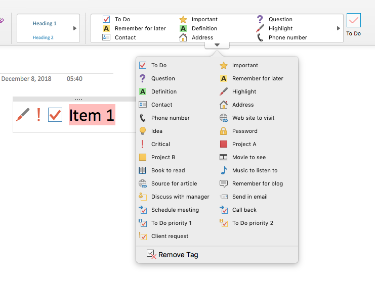Image resolution: width=375 pixels, height=284 pixels.
Task: Select the Movie to see tag
Action: (x=243, y=157)
